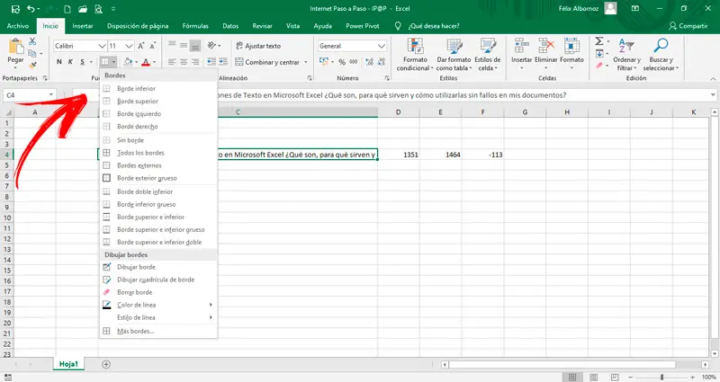Click the Borders icon in the Font group

(105, 61)
